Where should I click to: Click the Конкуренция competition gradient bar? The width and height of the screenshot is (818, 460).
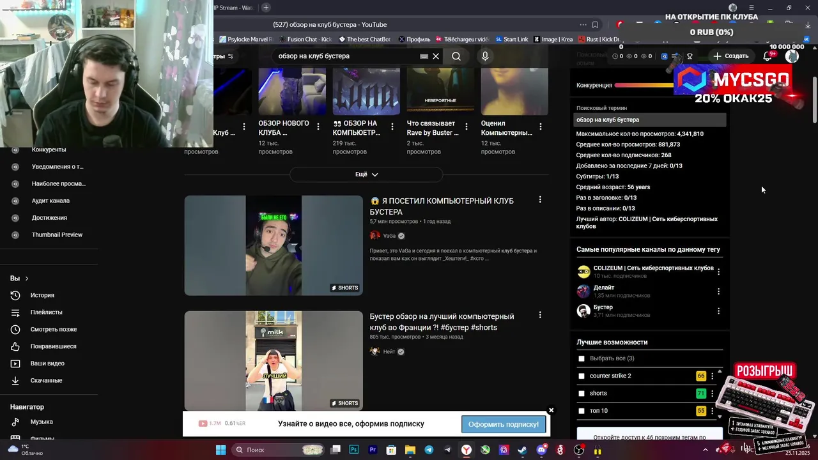(644, 85)
